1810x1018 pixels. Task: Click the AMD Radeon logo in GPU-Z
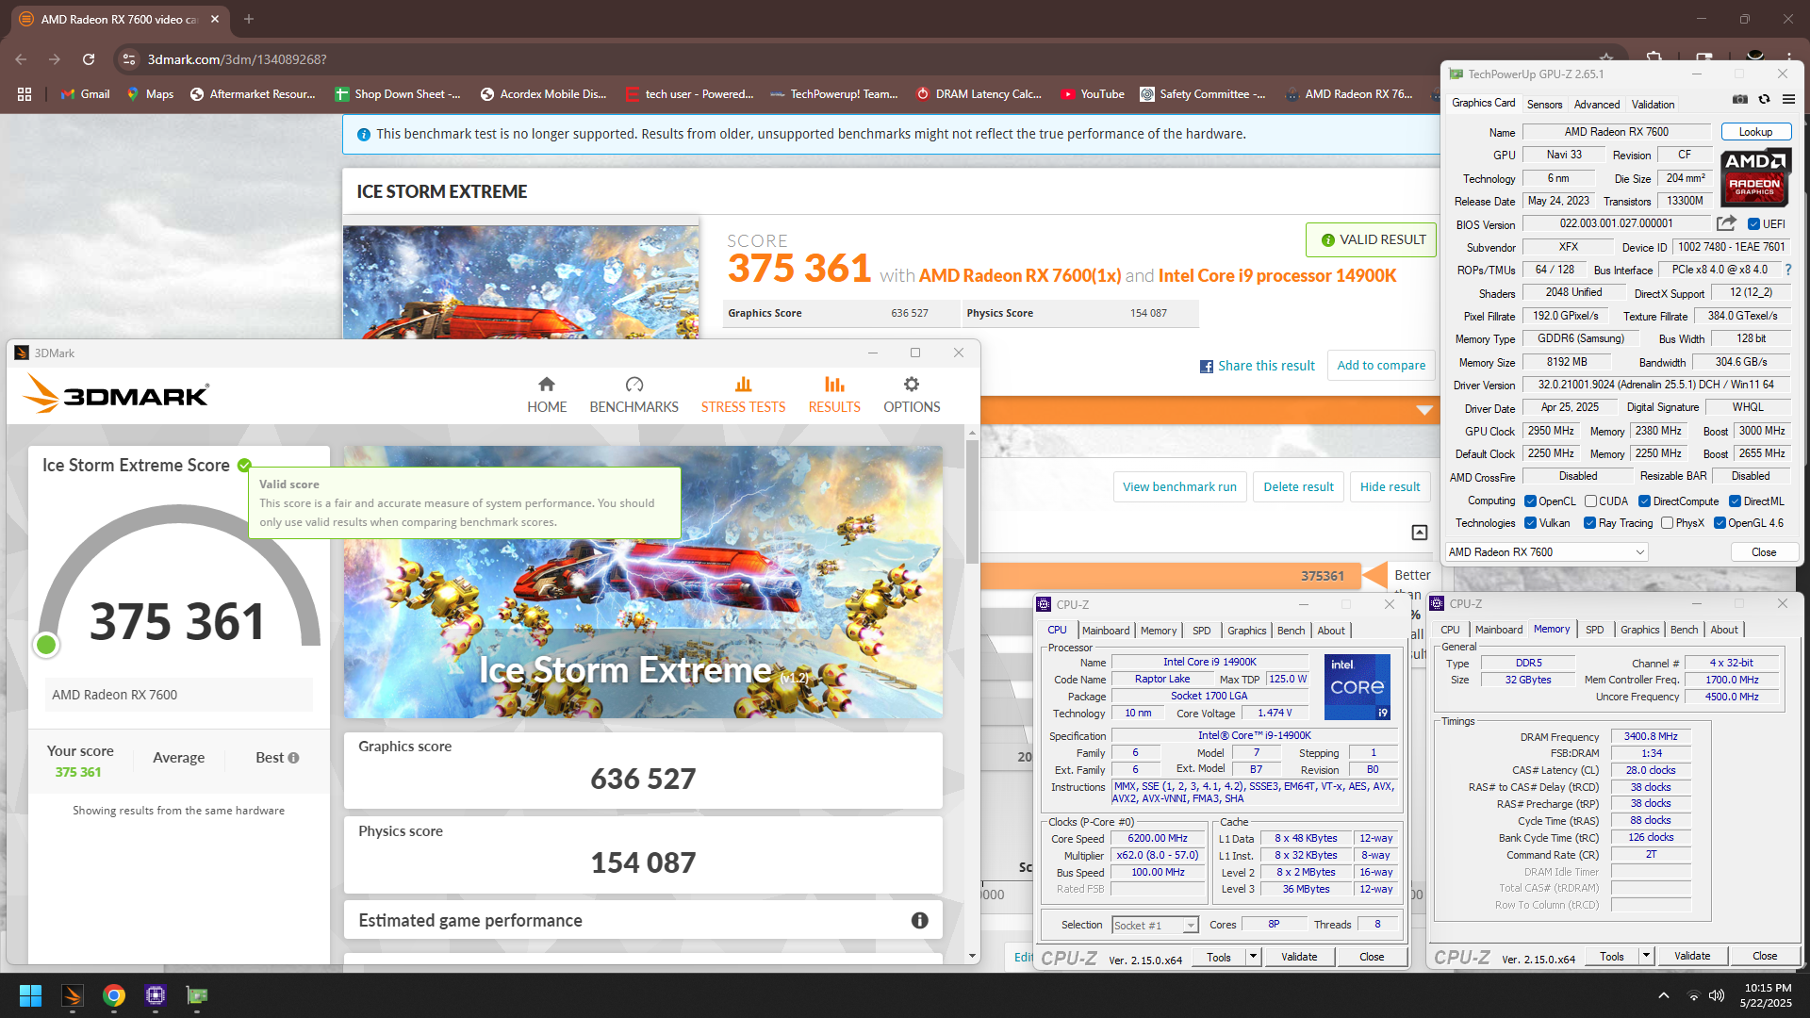1755,177
